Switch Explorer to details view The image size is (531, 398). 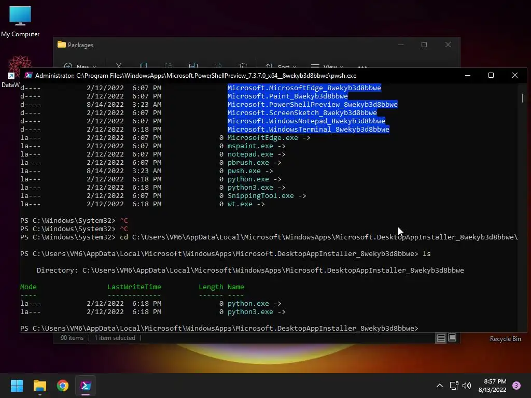(441, 338)
